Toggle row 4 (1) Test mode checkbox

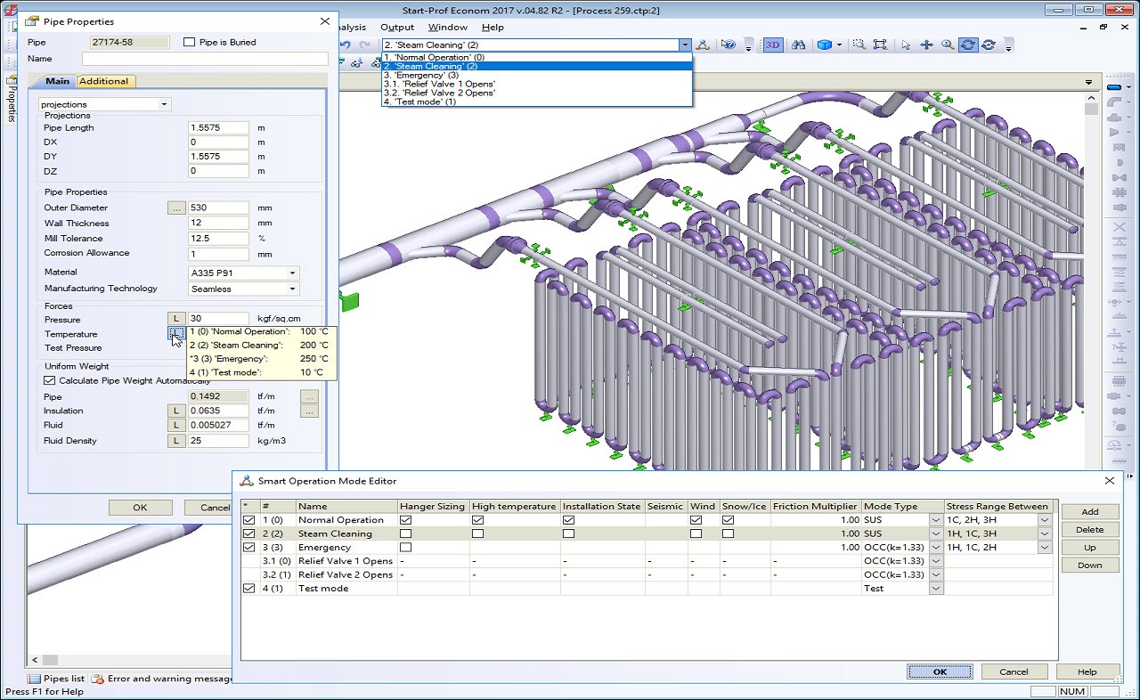(x=248, y=589)
